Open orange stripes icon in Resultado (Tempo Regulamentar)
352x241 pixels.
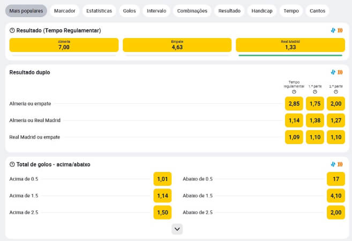point(340,31)
